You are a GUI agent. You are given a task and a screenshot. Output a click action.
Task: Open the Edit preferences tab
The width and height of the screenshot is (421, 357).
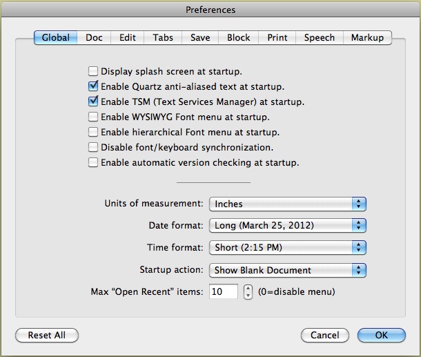[x=127, y=38]
